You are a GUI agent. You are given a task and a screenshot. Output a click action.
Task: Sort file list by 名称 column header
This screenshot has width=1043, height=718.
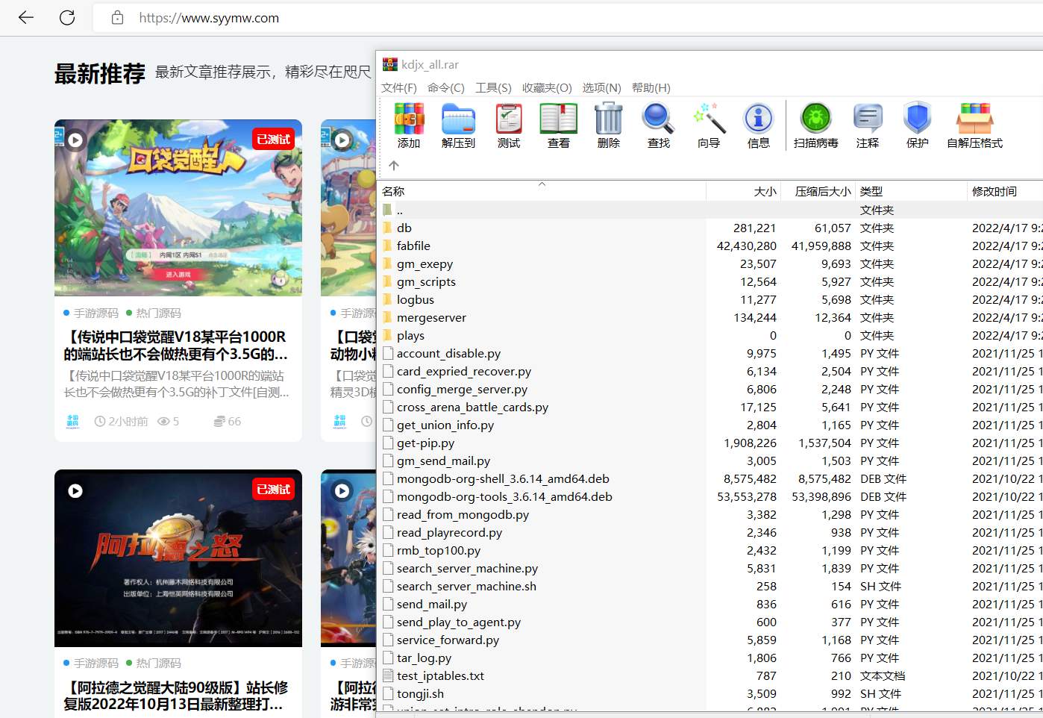pyautogui.click(x=393, y=192)
